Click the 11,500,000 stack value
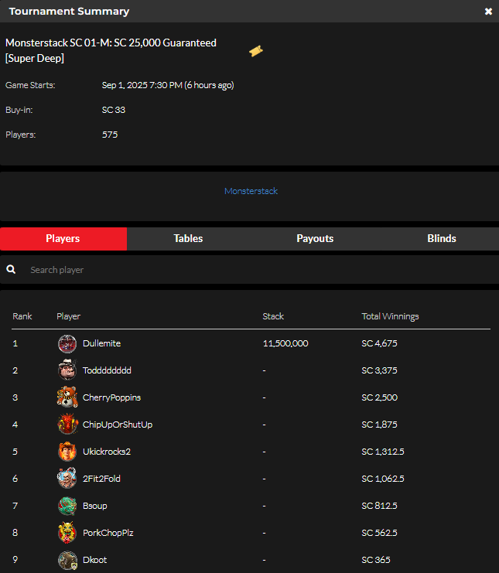Viewport: 499px width, 573px height. pos(285,343)
